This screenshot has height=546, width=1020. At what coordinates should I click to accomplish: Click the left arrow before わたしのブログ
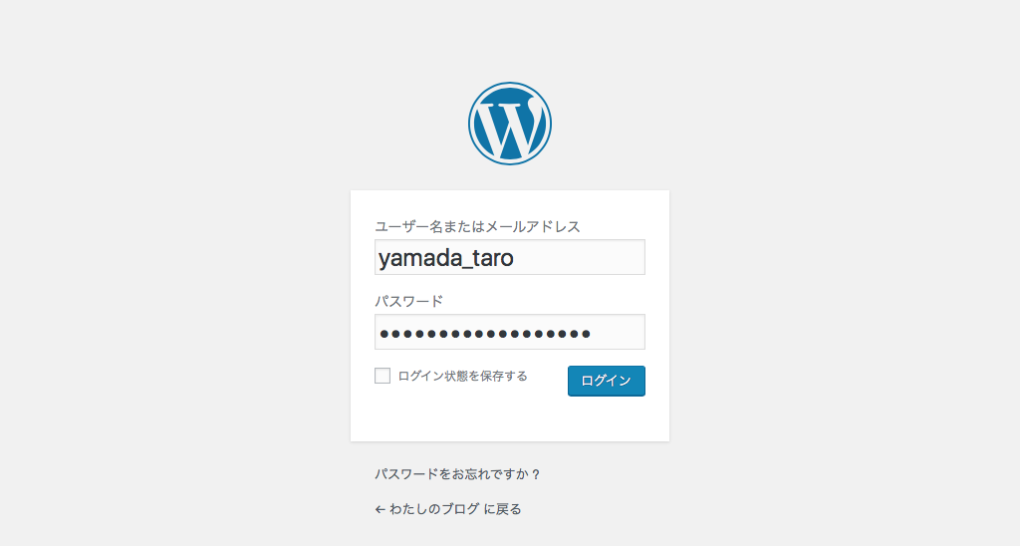(x=380, y=509)
